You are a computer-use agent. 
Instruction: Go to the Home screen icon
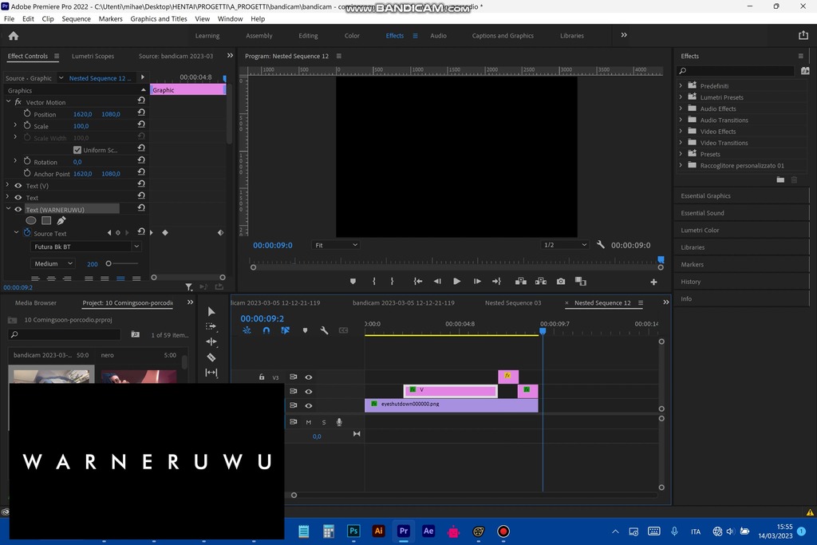(14, 36)
